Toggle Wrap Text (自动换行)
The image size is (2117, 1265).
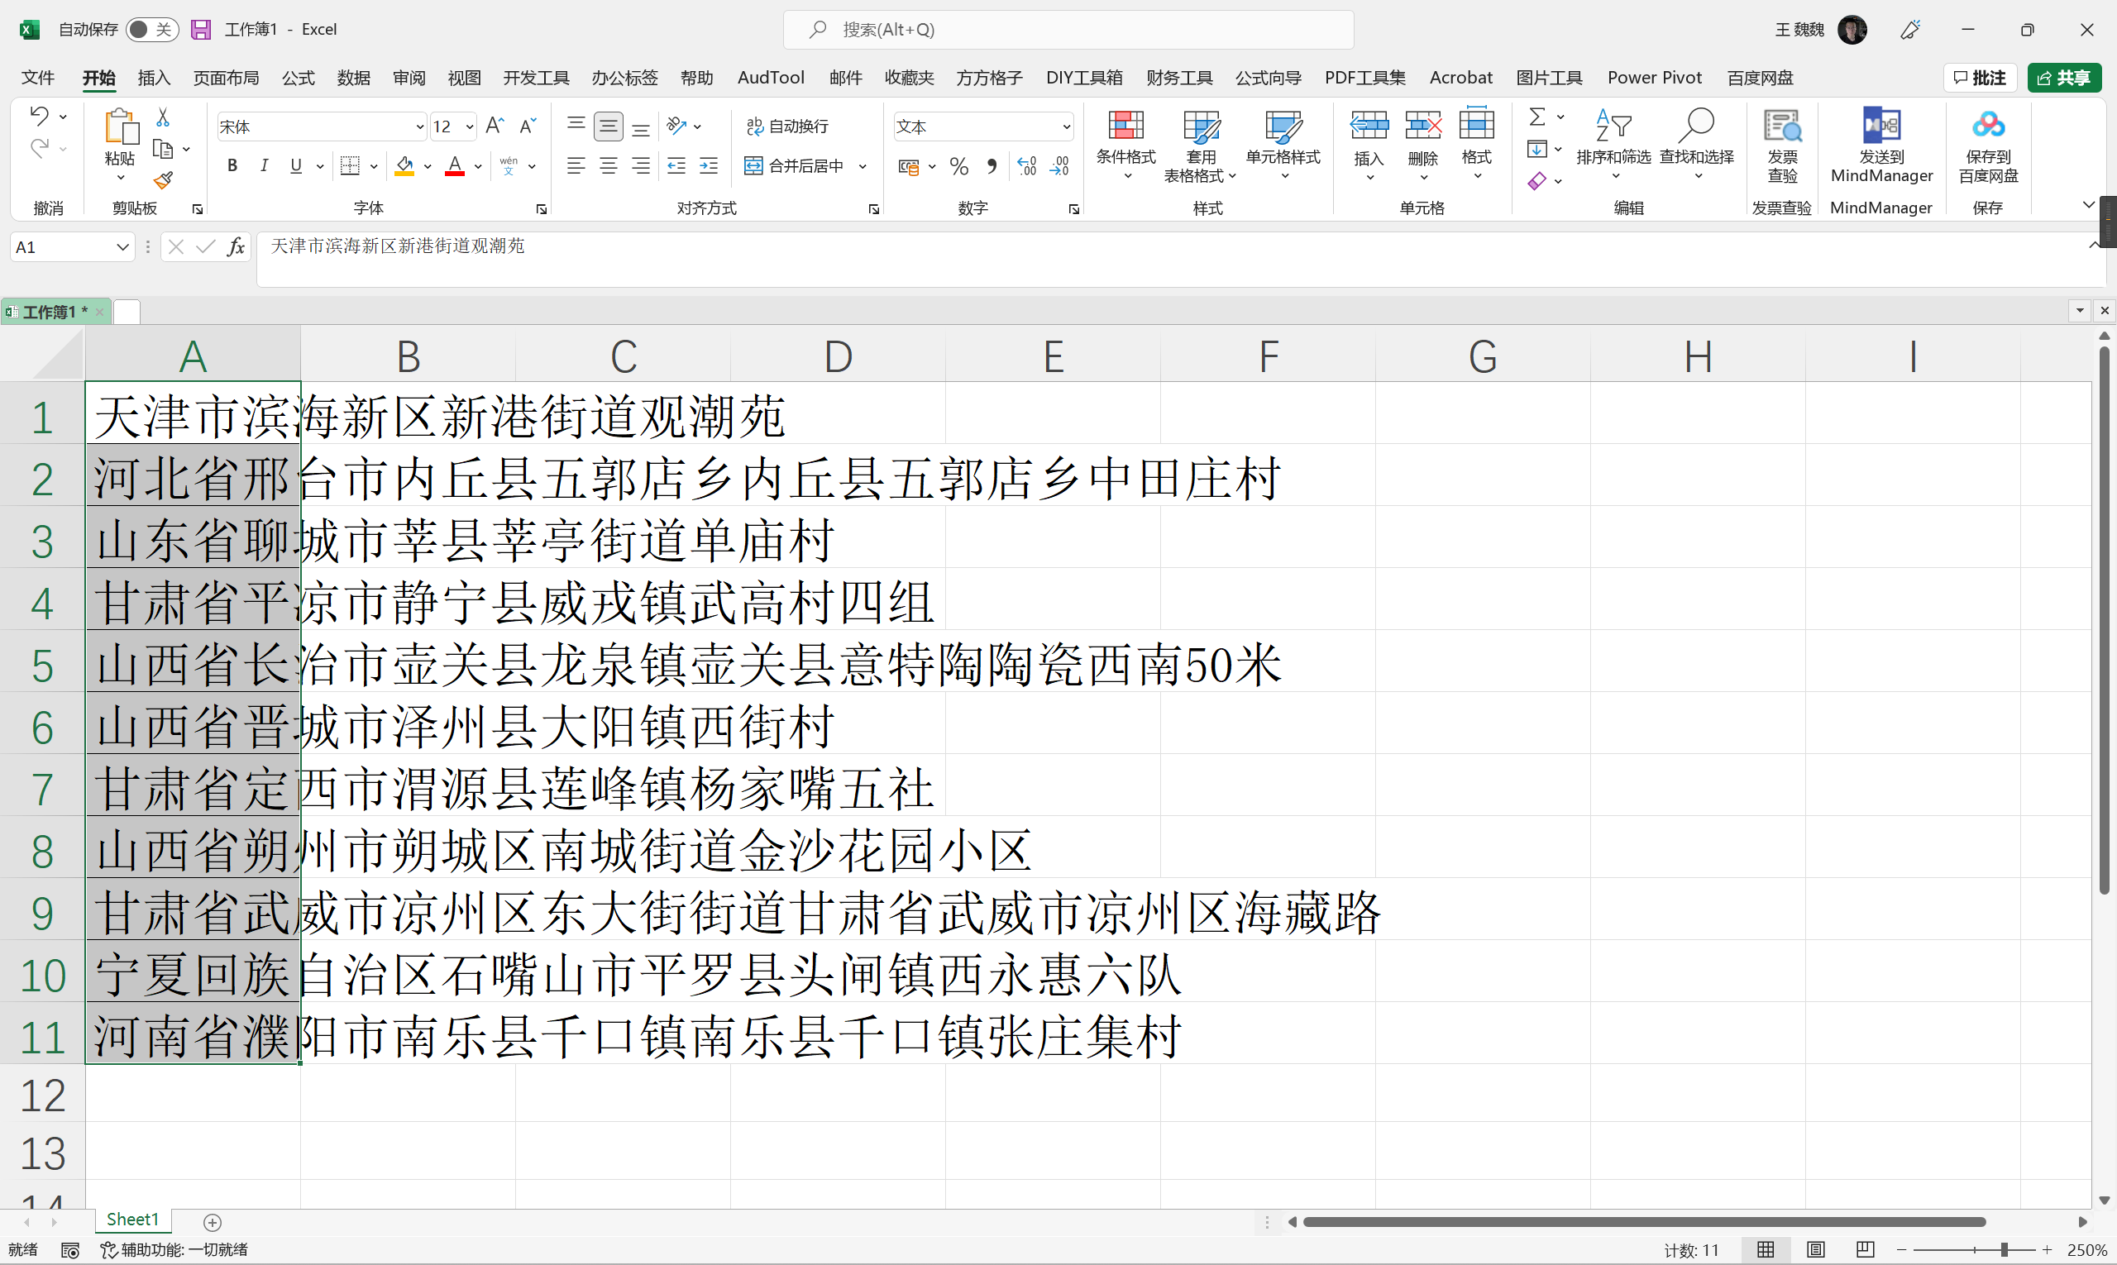click(787, 126)
